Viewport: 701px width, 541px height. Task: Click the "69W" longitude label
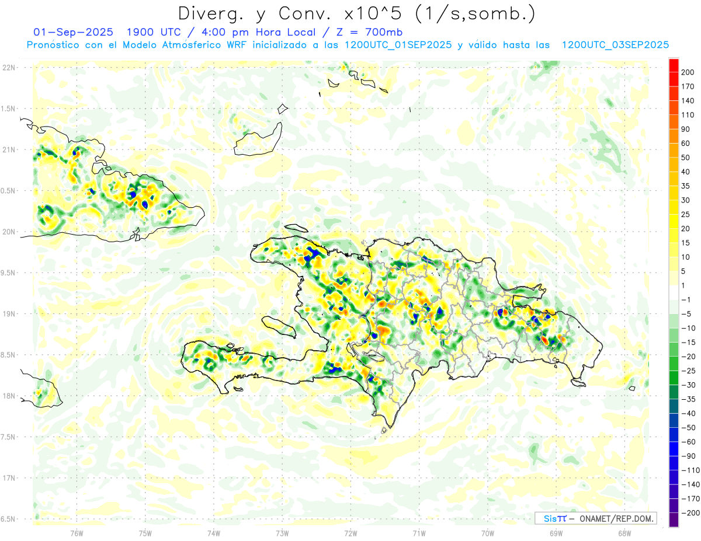pos(556,533)
